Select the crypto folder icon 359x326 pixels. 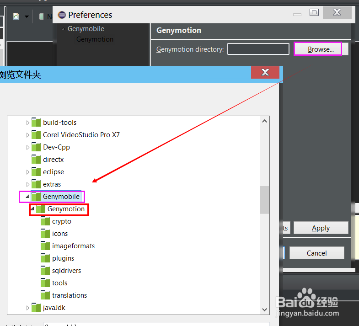(x=45, y=221)
